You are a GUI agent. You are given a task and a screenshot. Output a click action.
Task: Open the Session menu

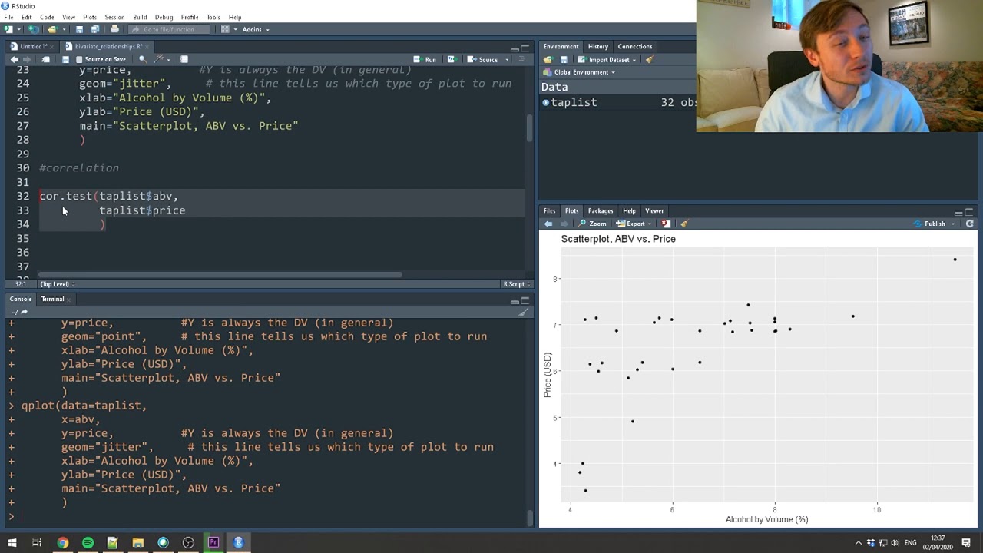114,17
